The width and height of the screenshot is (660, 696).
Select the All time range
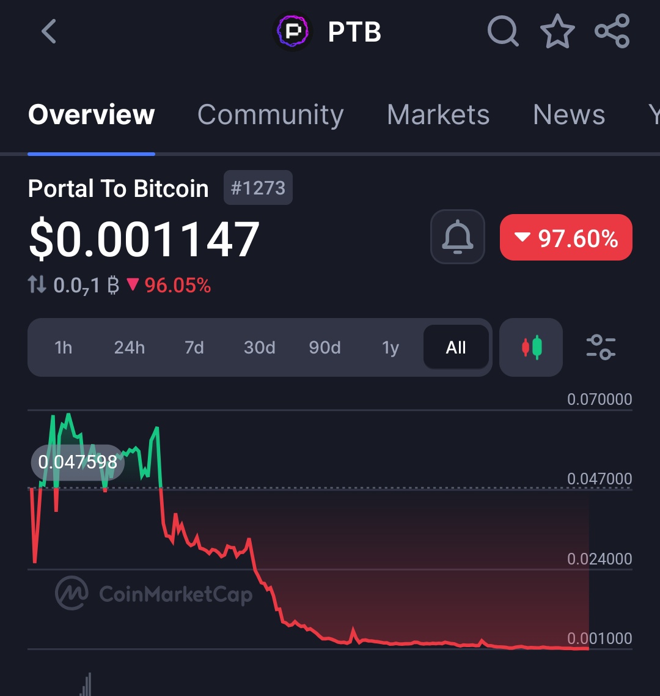click(456, 347)
